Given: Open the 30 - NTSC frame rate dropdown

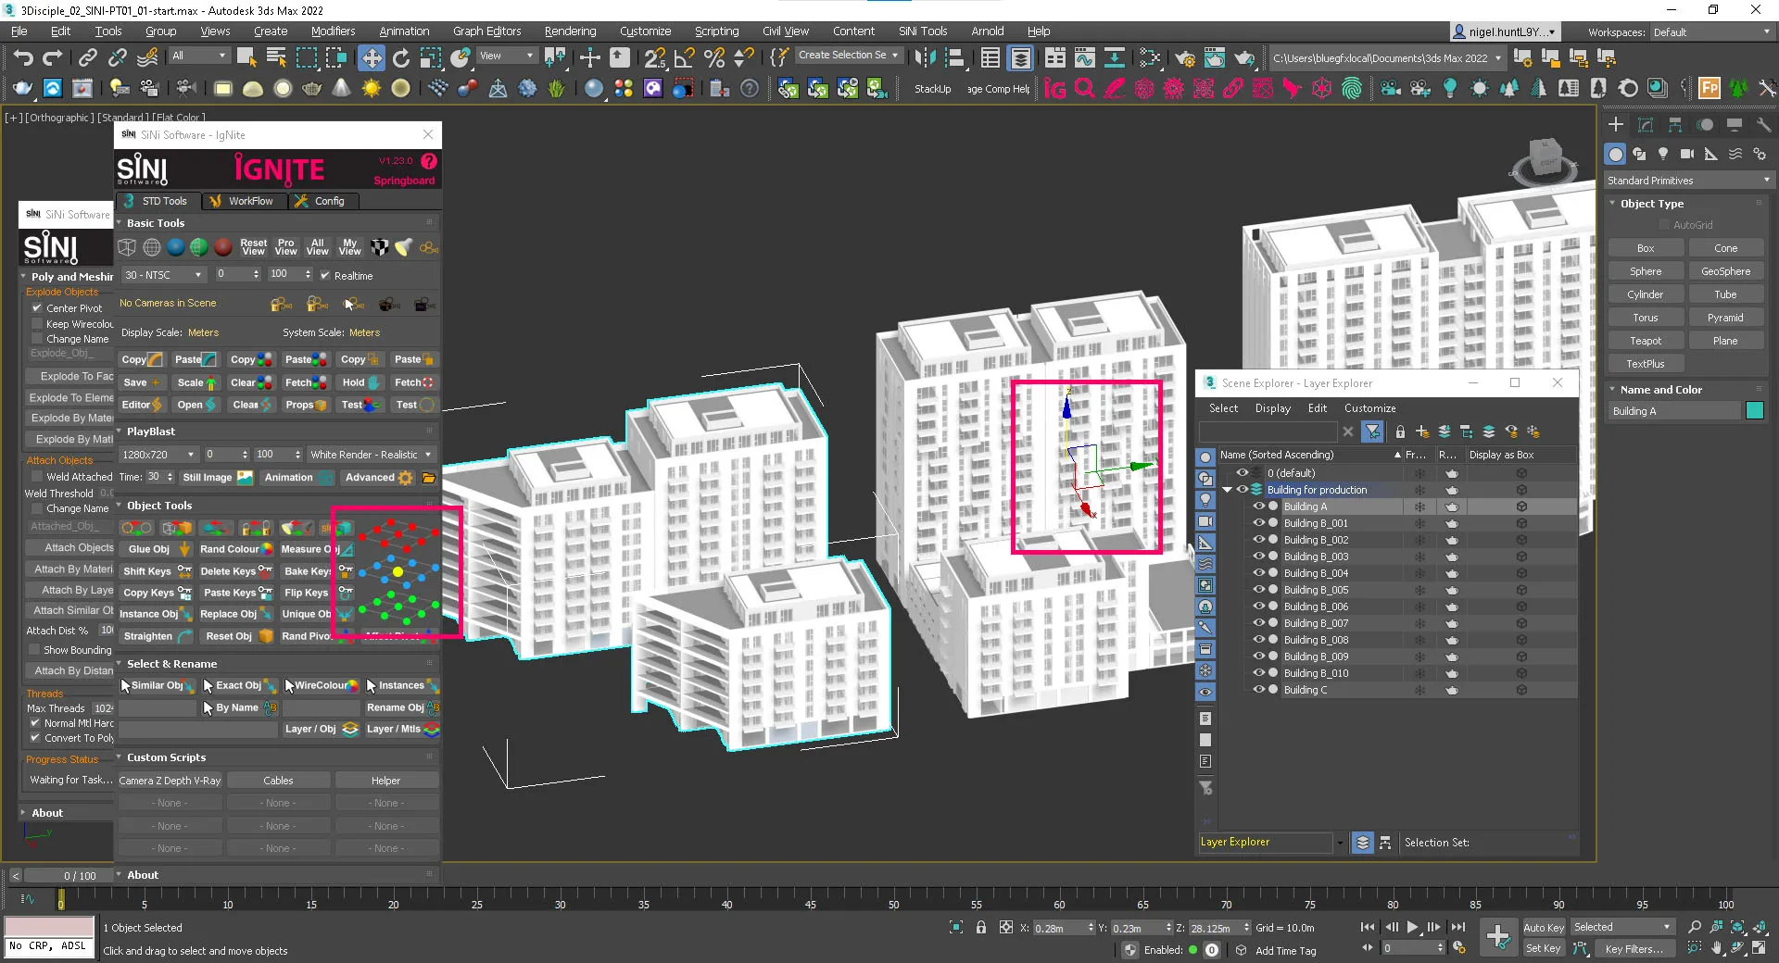Looking at the screenshot, I should click(x=163, y=275).
